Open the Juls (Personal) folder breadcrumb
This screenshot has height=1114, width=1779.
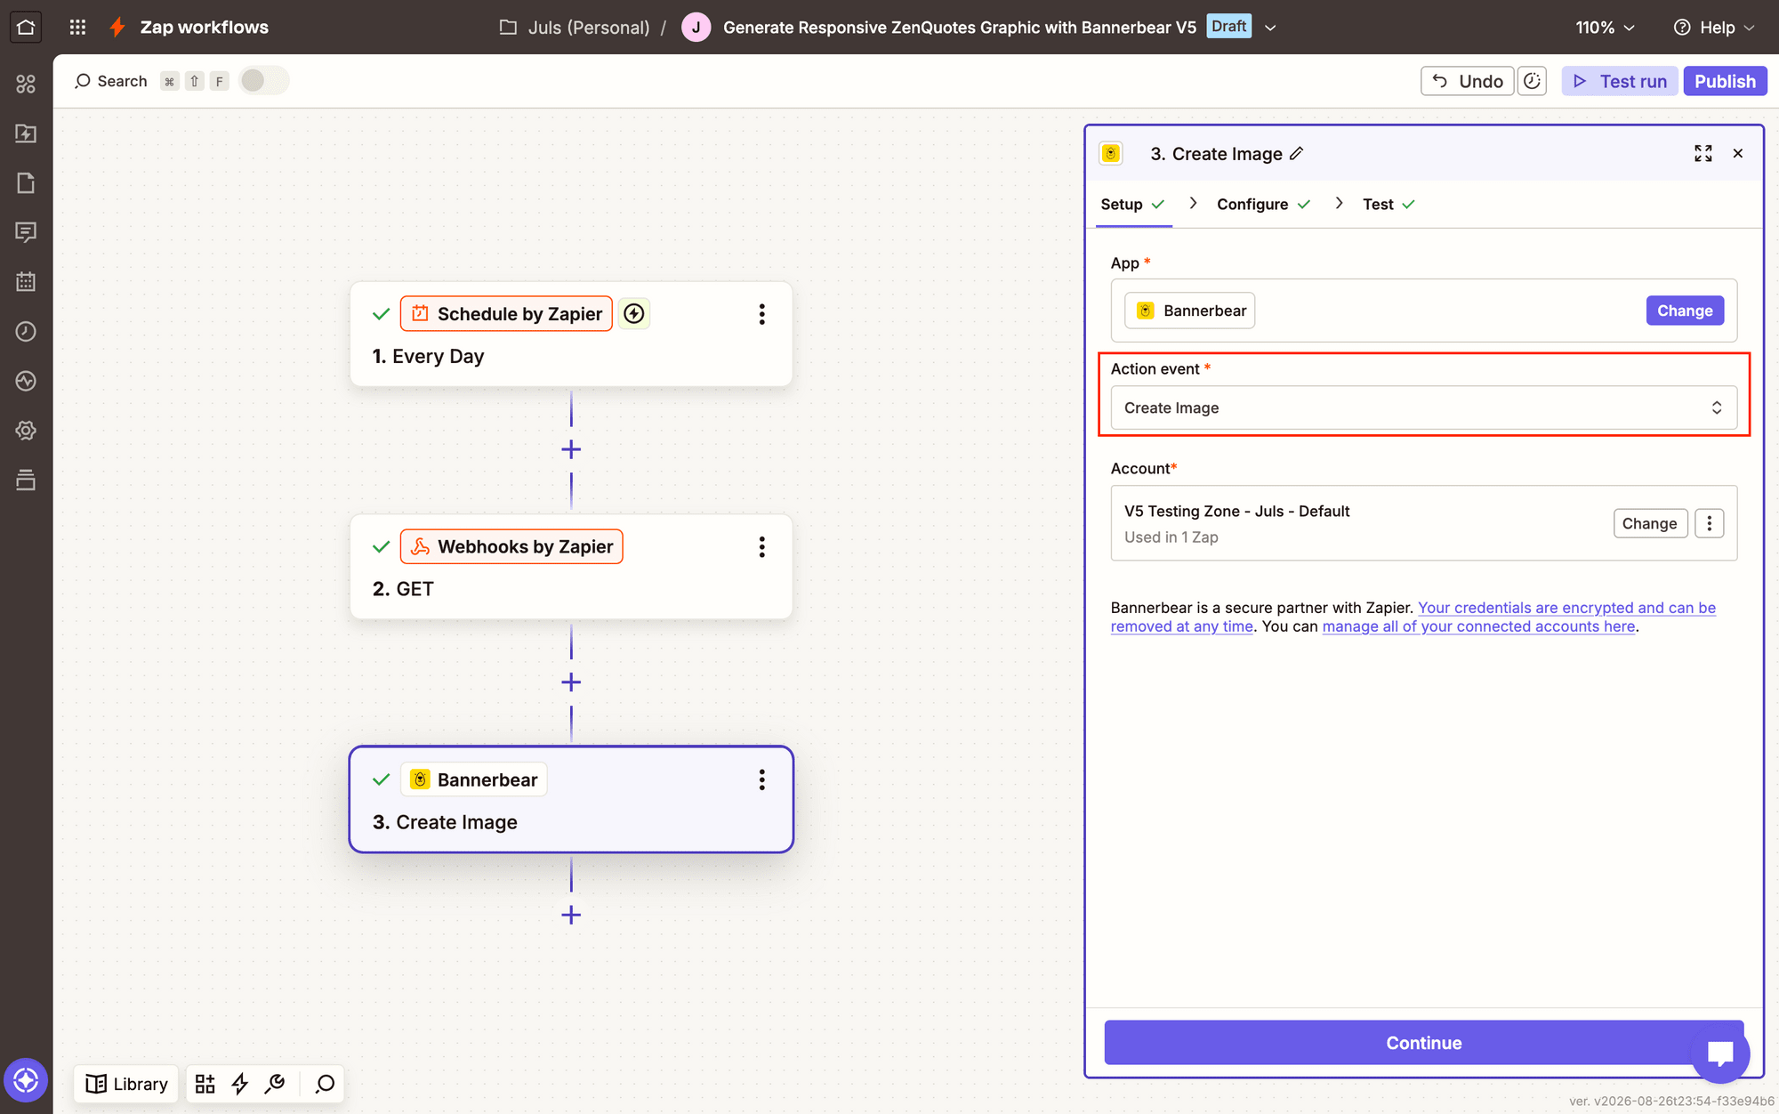click(x=588, y=28)
